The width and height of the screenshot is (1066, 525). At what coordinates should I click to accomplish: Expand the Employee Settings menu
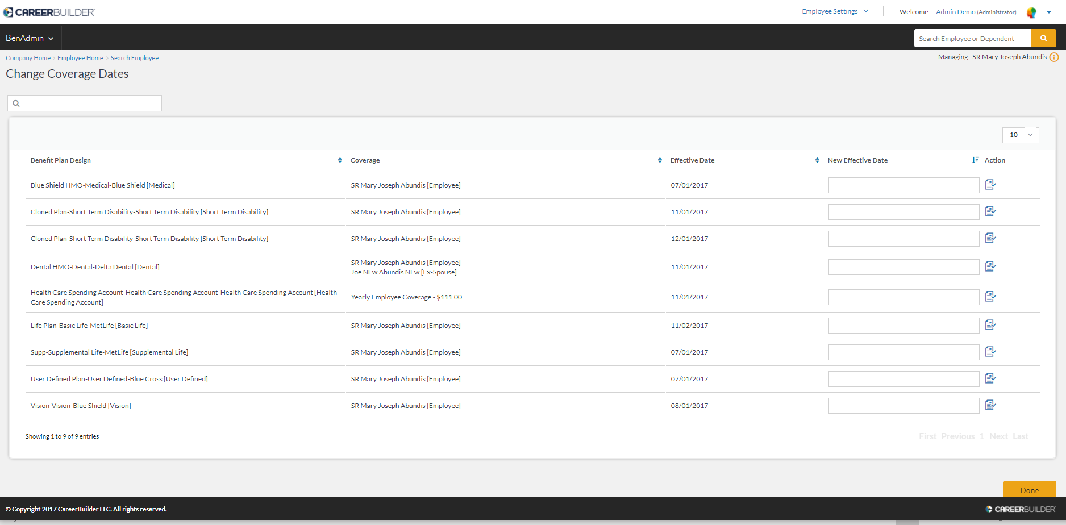pos(835,11)
